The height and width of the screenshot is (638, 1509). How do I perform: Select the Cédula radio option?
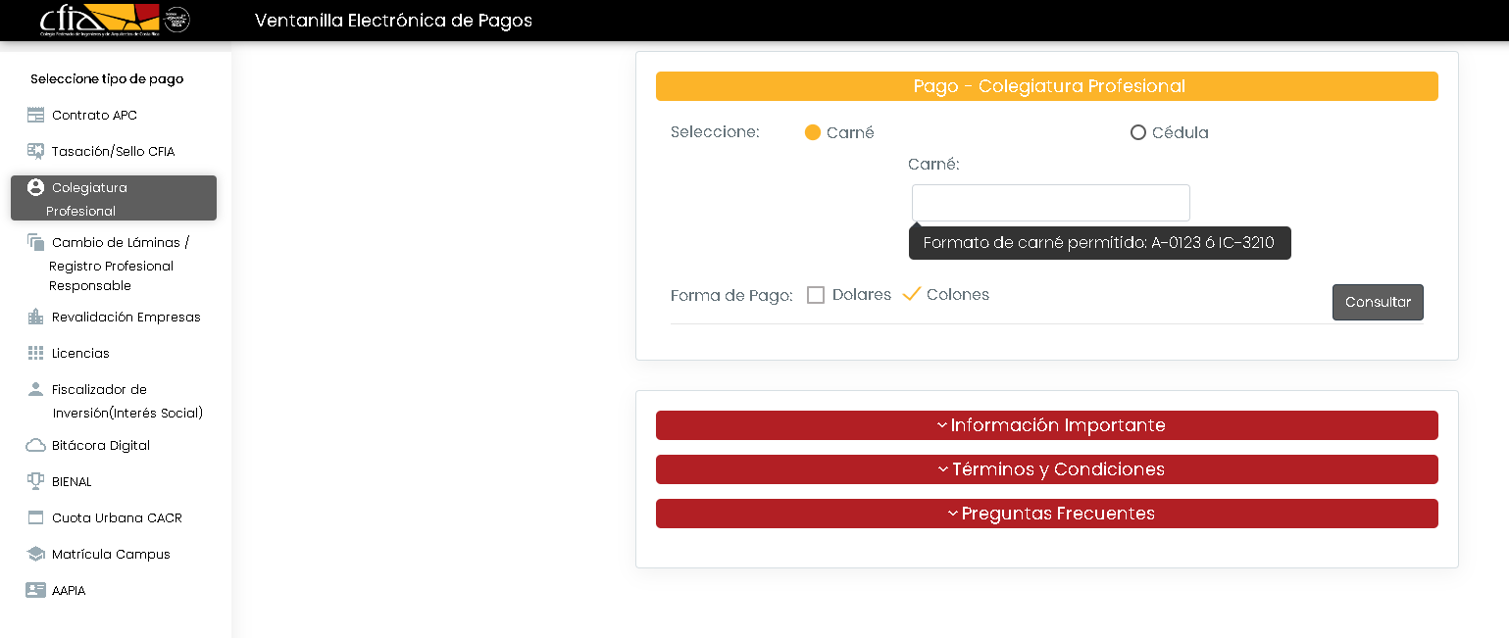click(x=1138, y=133)
